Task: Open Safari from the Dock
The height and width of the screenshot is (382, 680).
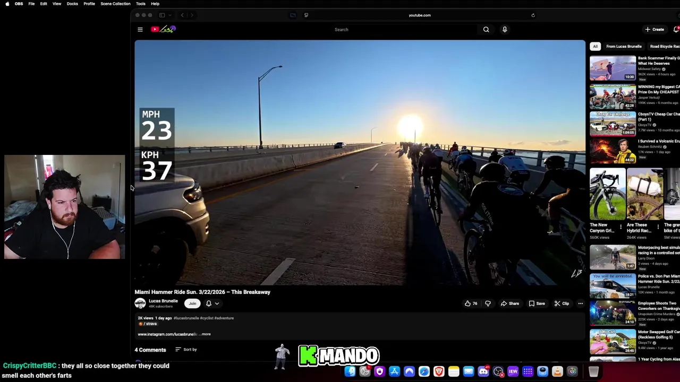Action: [x=424, y=371]
